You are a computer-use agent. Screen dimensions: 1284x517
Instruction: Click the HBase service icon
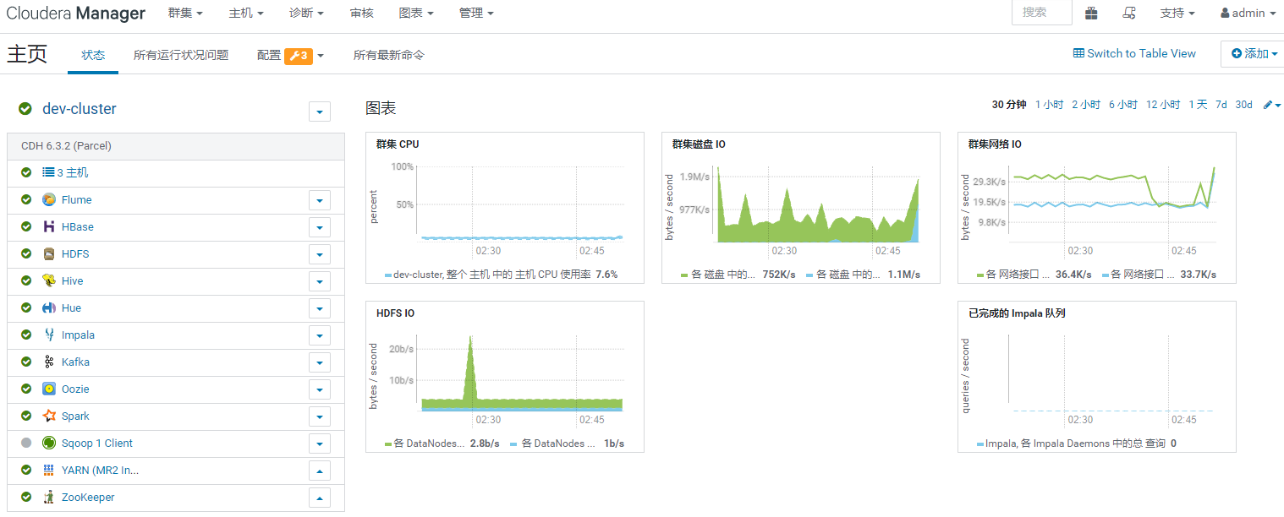click(x=49, y=227)
